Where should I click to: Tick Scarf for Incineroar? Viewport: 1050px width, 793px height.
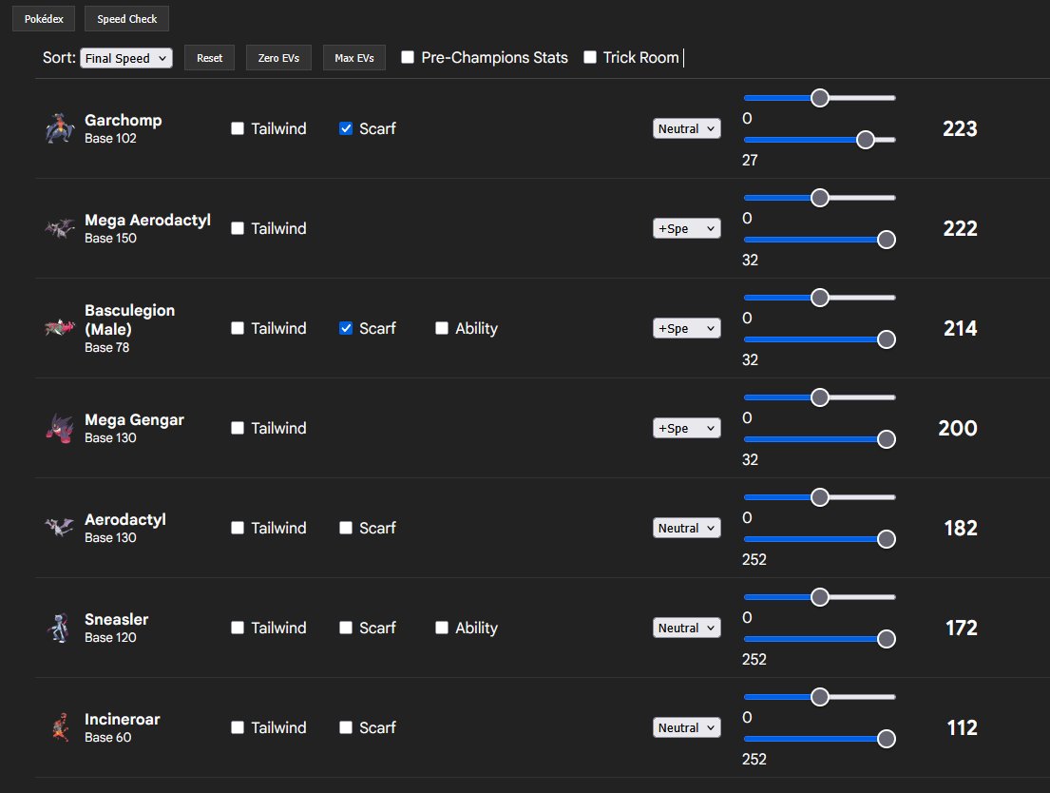pos(346,727)
